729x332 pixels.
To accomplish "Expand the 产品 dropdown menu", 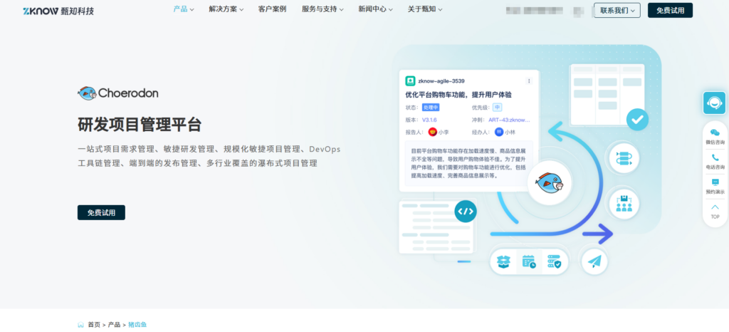I will point(185,9).
